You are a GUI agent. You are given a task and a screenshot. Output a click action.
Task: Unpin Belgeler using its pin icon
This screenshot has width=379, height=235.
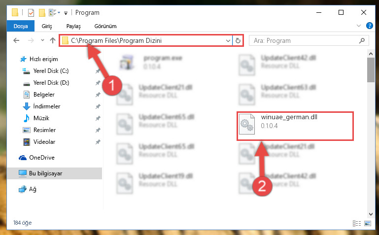(98, 95)
